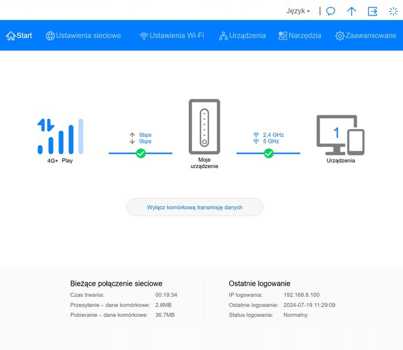Image resolution: width=403 pixels, height=350 pixels.
Task: Click the Moje urządzenie label
Action: coord(204,163)
